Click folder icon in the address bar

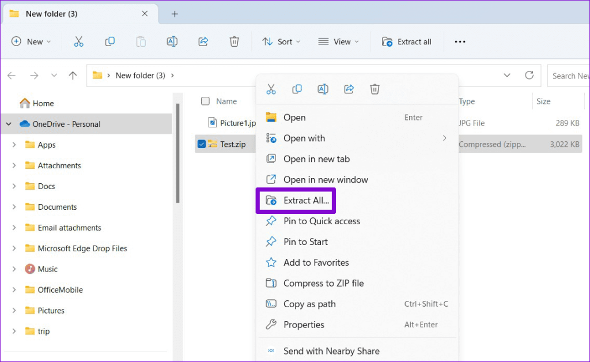coord(97,76)
